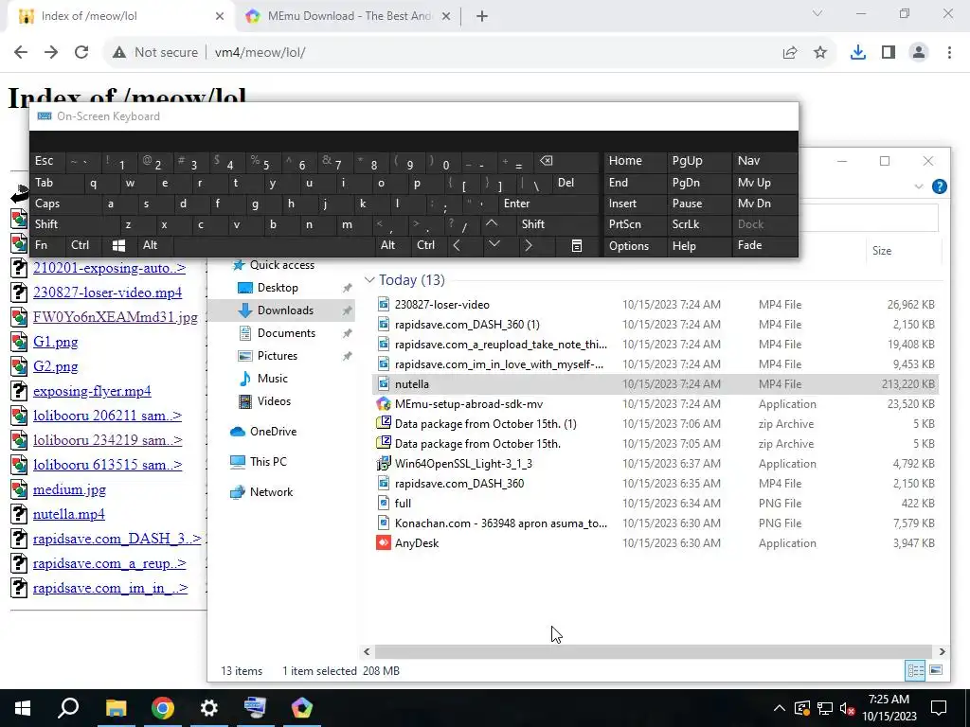Click the Not secure warning
The image size is (970, 727).
(x=155, y=53)
